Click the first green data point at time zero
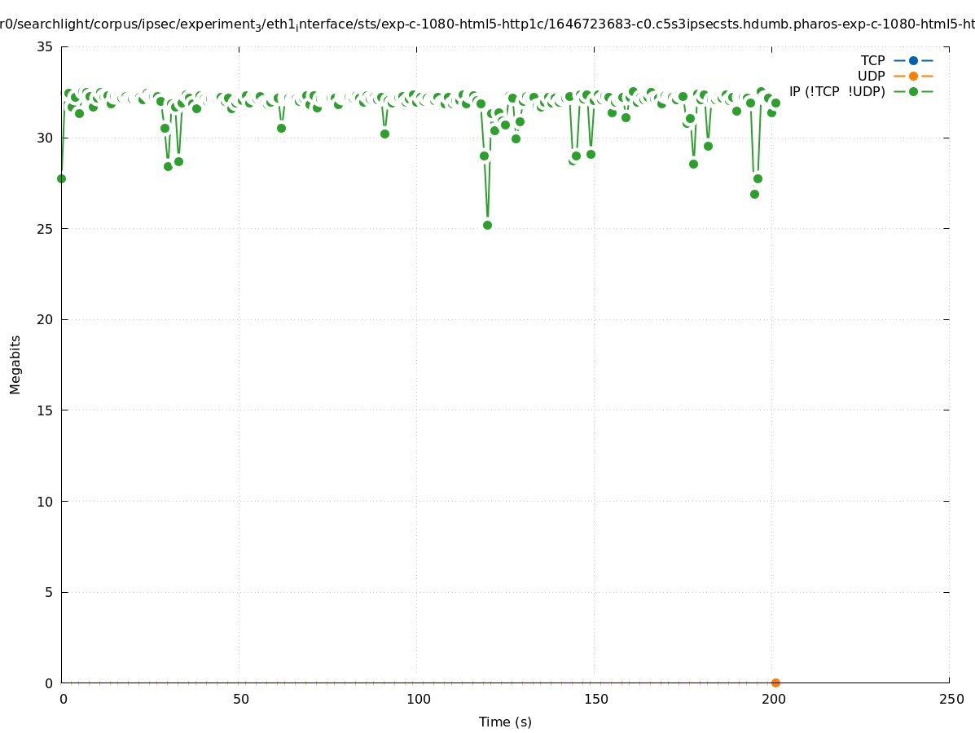The image size is (975, 733). pos(61,178)
